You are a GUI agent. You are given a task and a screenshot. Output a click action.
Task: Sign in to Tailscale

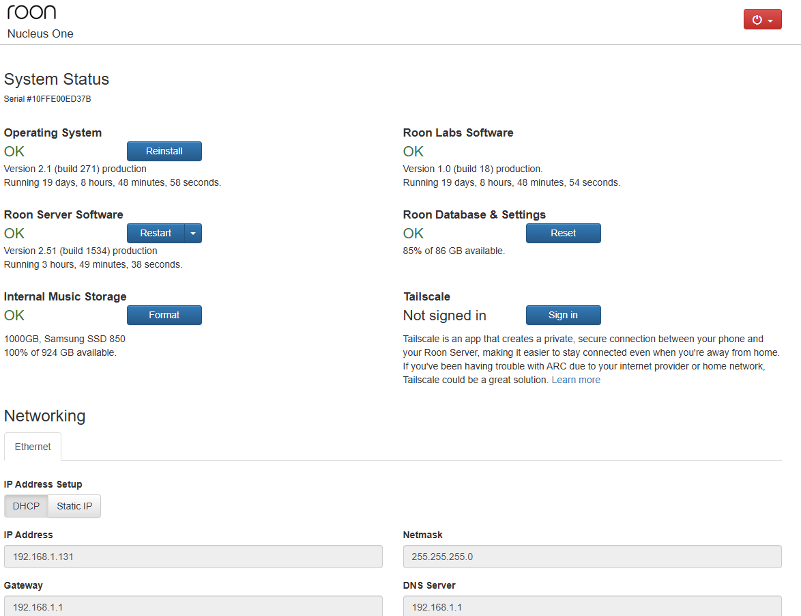point(563,315)
